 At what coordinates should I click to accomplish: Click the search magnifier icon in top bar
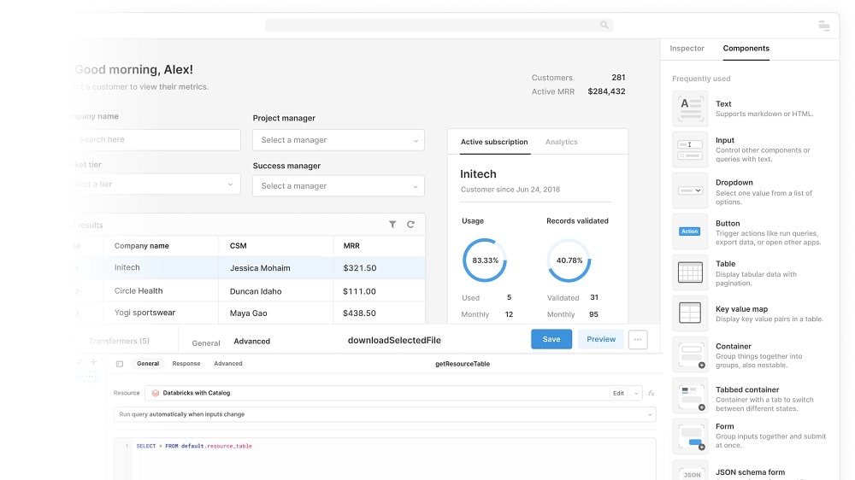[604, 25]
